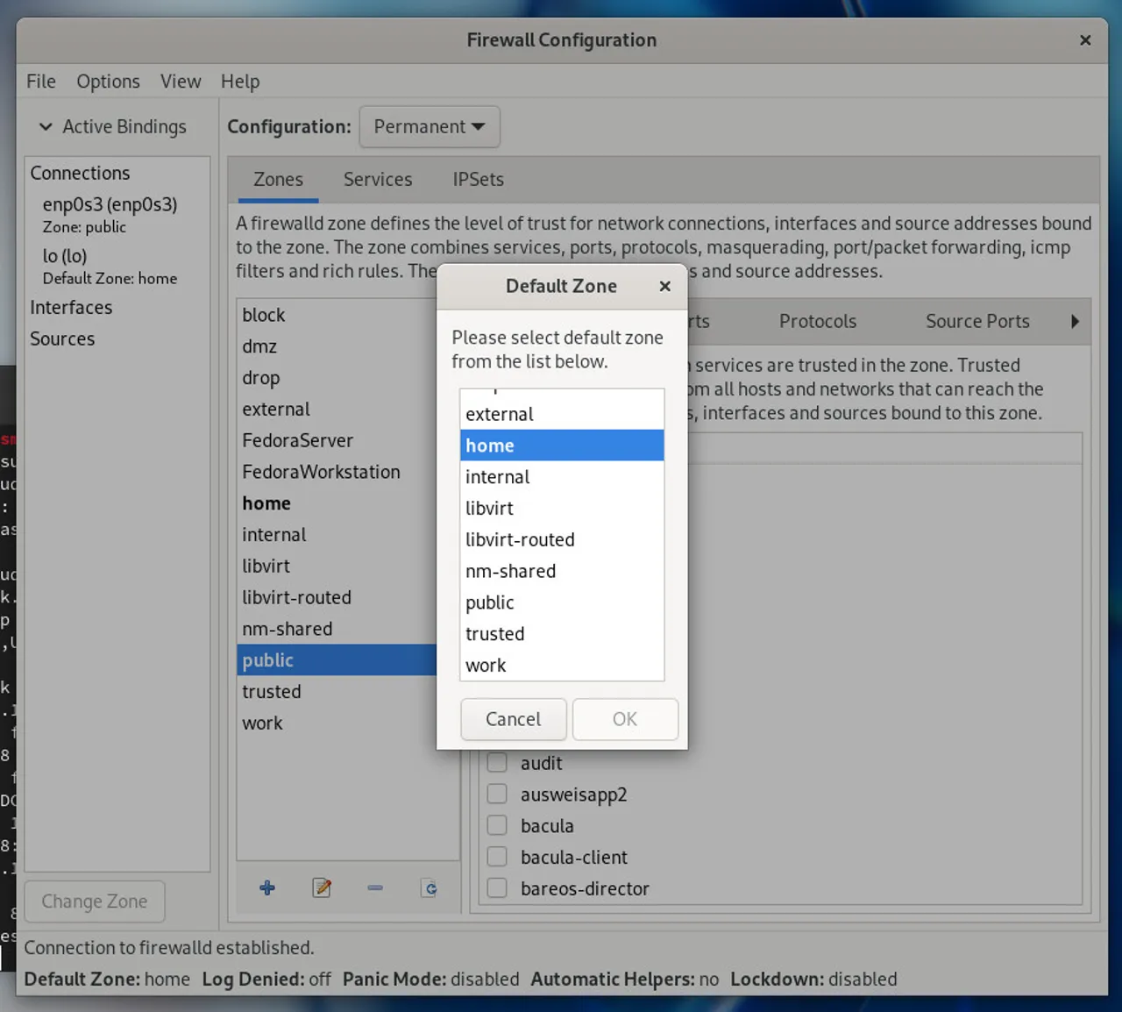Collapse the Active Bindings section

[x=46, y=127]
